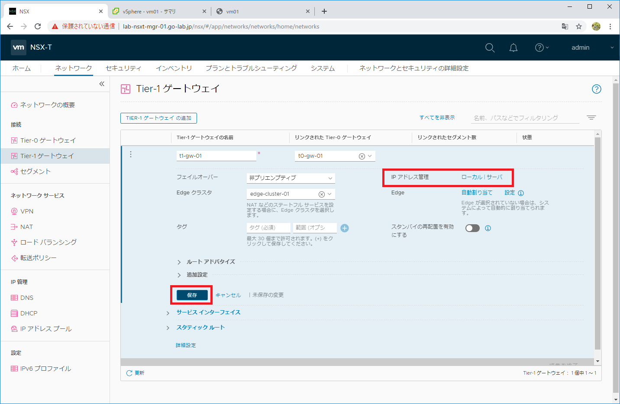Click the name/path filter search field
This screenshot has width=620, height=404.
525,118
